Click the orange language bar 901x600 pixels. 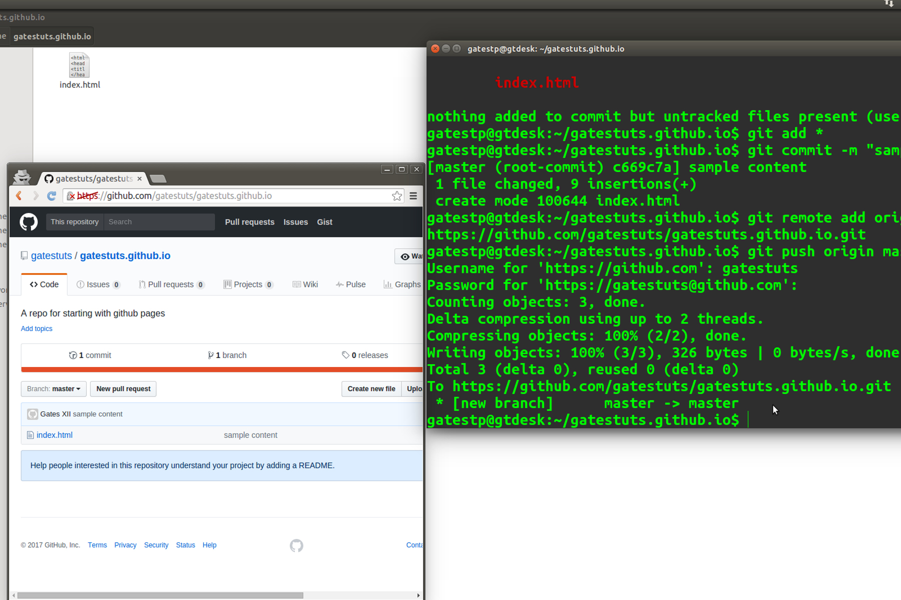(x=222, y=369)
